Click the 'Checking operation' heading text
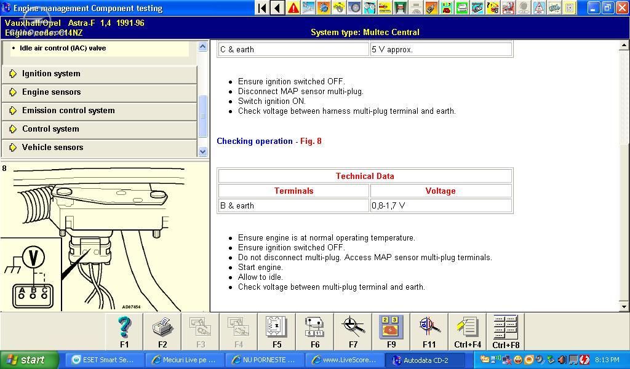This screenshot has height=369, width=630. point(255,141)
